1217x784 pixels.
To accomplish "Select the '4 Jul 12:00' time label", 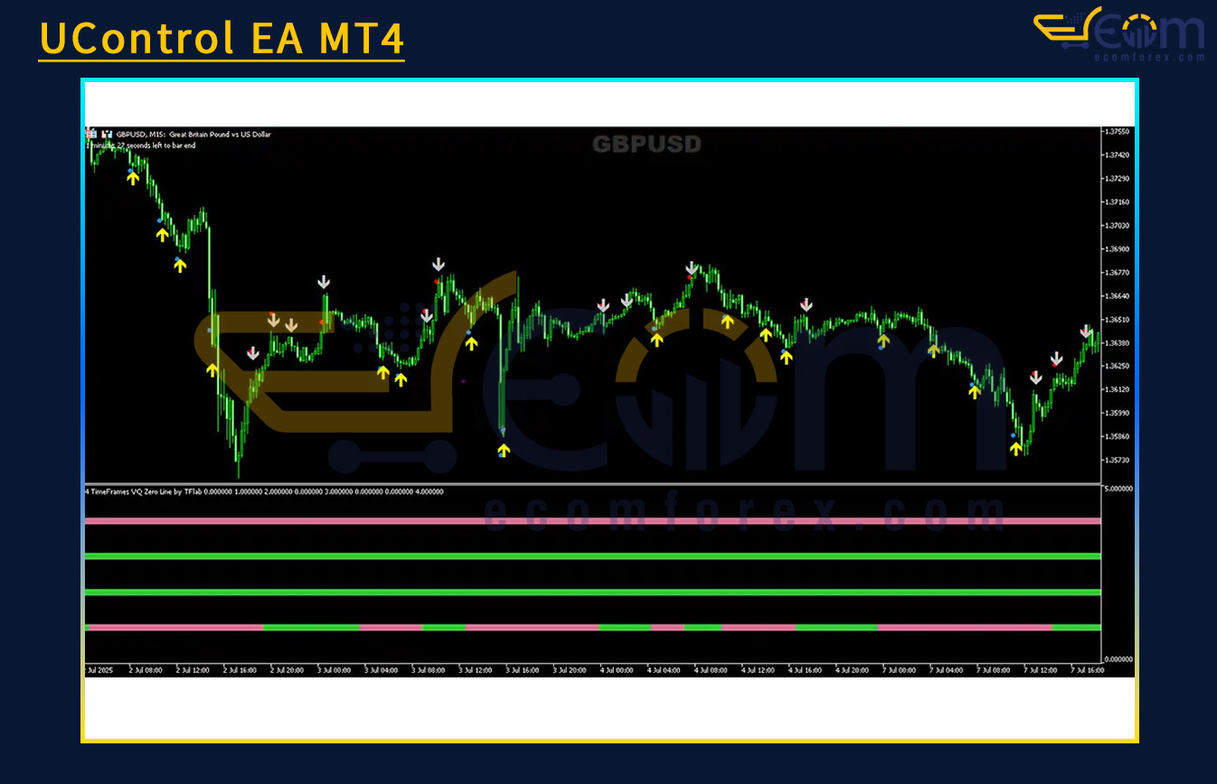I will pos(758,670).
